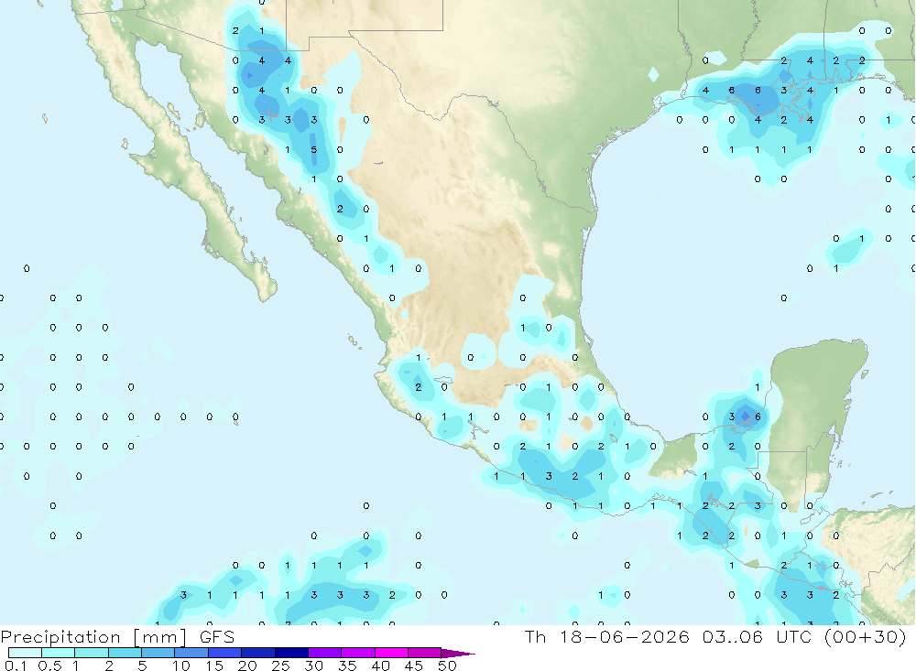This screenshot has height=671, width=916.
Task: Pick the 15–20 mm legend color swatch
Action: pos(225,653)
